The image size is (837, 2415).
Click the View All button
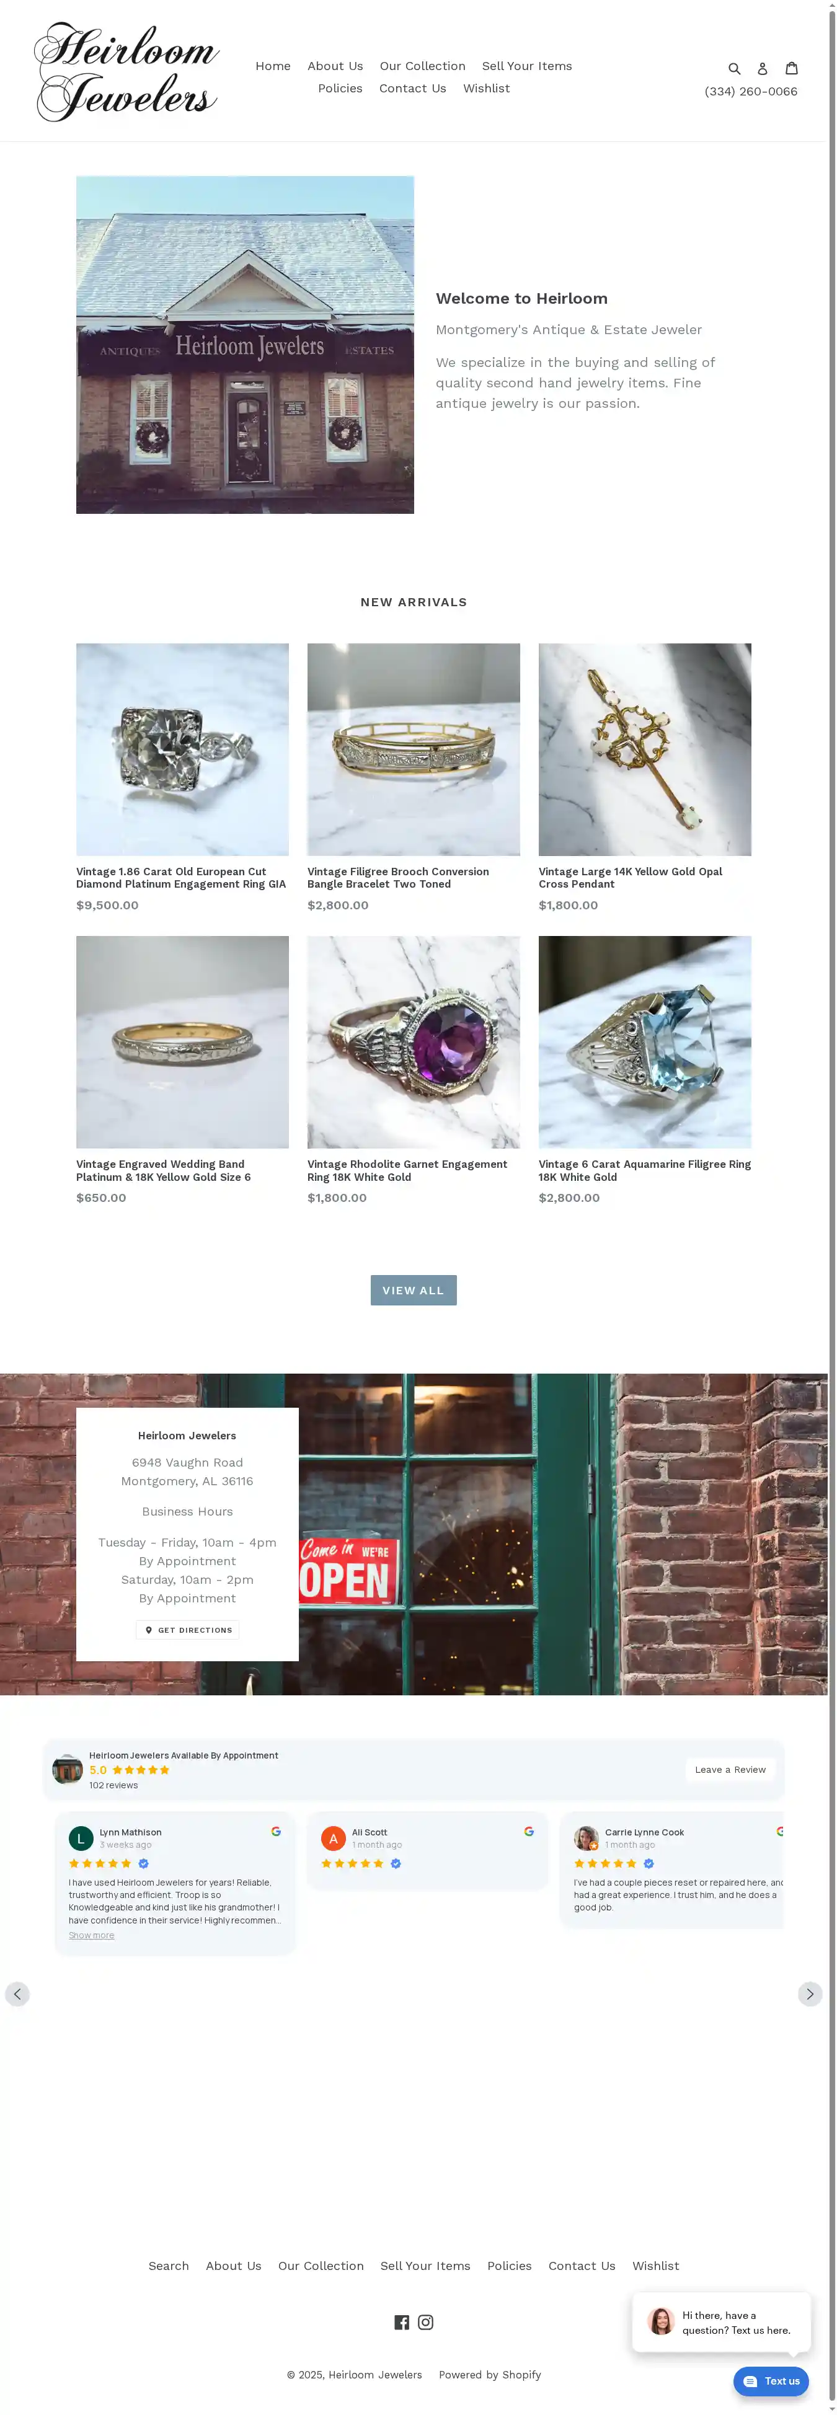click(x=414, y=1290)
